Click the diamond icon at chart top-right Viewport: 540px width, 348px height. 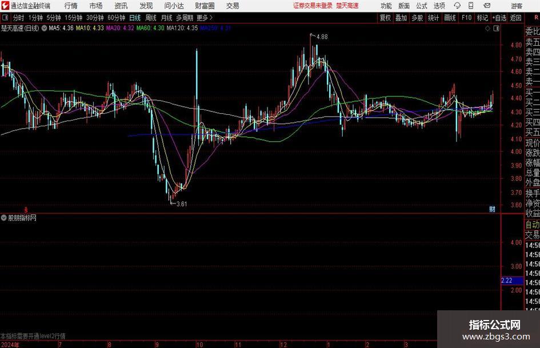pos(487,28)
